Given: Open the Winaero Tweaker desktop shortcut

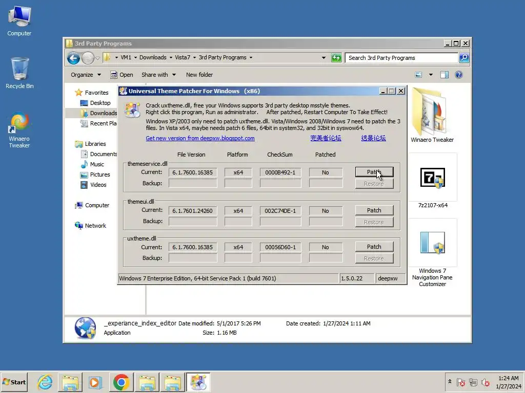Looking at the screenshot, I should pos(19,130).
